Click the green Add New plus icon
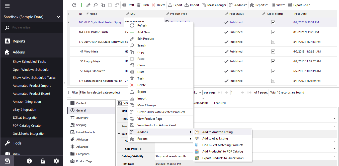 click(81, 5)
